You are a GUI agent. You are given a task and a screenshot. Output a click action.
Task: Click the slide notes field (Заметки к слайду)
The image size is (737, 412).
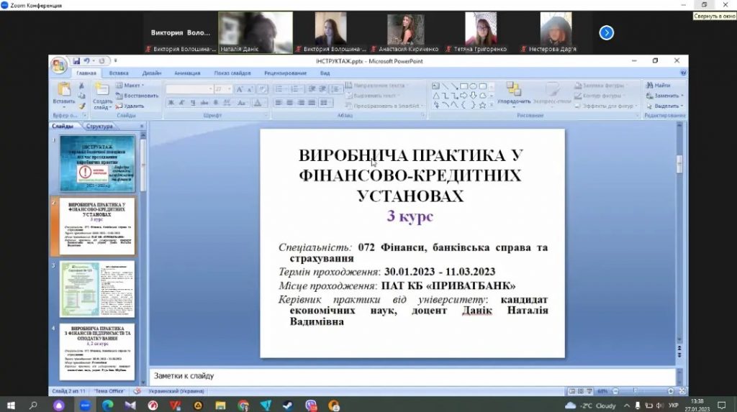(410, 376)
